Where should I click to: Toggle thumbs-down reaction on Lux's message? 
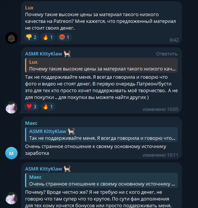click(x=31, y=37)
